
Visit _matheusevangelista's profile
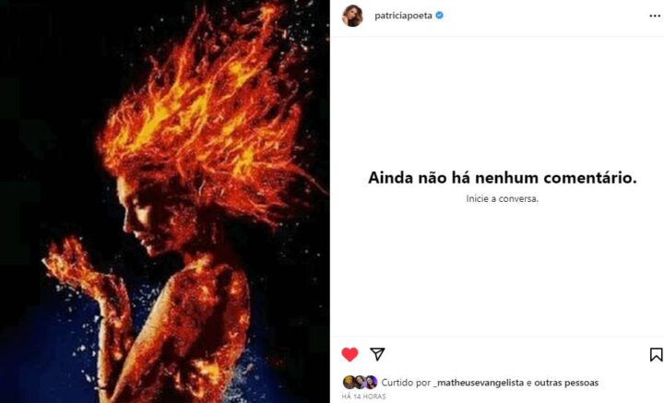pos(479,383)
